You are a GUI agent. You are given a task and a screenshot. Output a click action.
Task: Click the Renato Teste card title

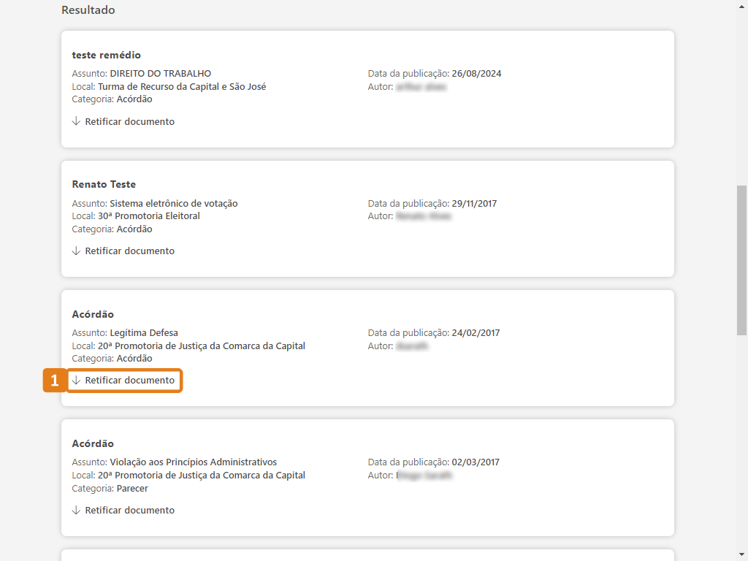point(104,184)
